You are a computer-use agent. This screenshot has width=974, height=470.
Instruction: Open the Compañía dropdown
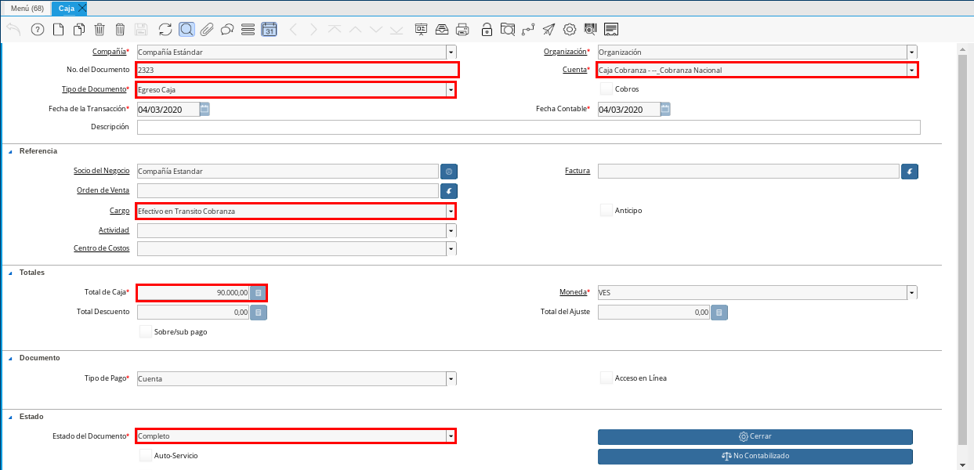click(x=451, y=52)
